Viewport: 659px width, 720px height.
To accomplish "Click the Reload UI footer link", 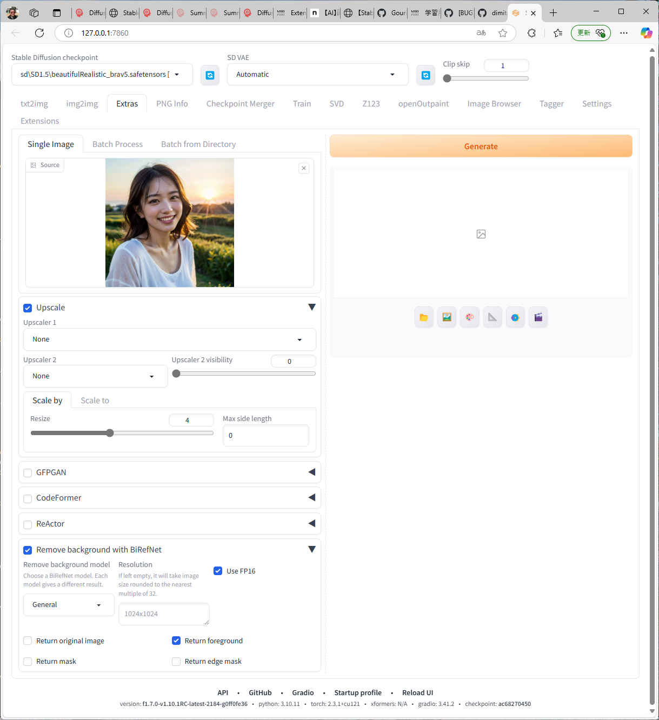I will pos(417,692).
